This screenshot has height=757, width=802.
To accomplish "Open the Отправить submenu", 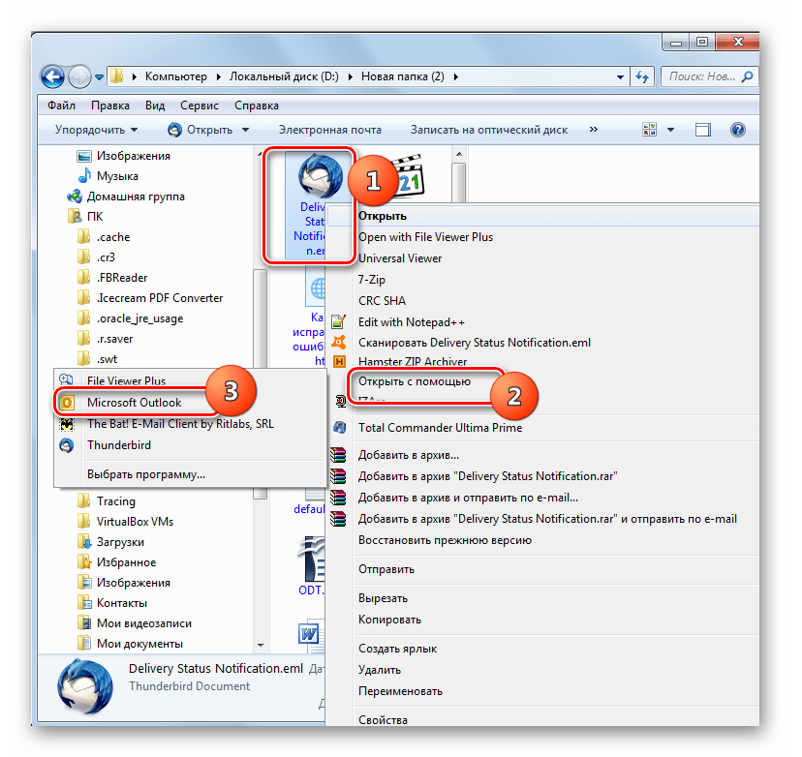I will tap(386, 569).
